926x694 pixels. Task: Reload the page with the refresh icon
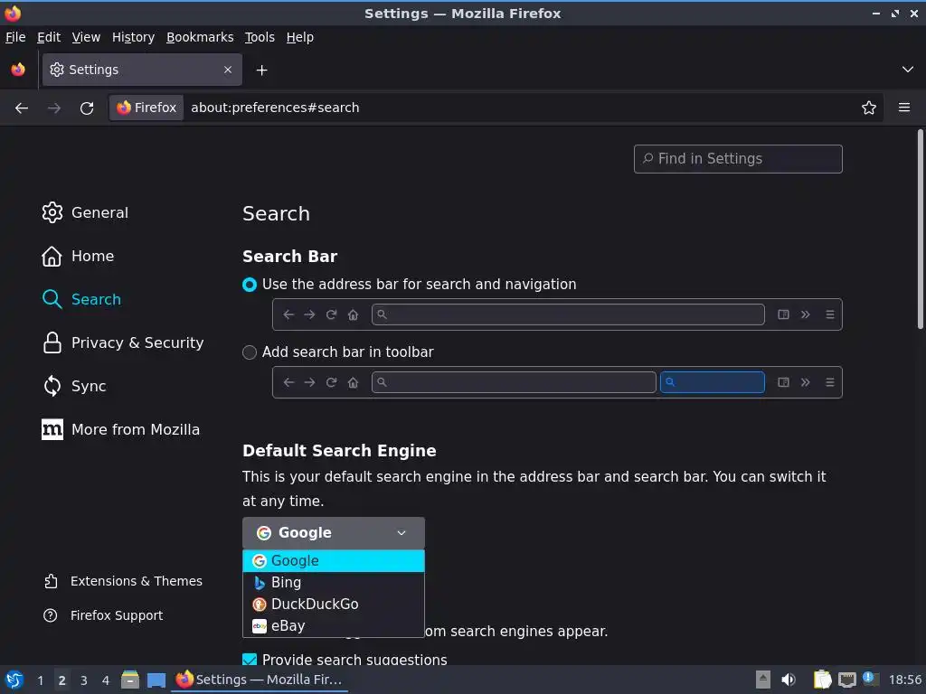pos(87,108)
